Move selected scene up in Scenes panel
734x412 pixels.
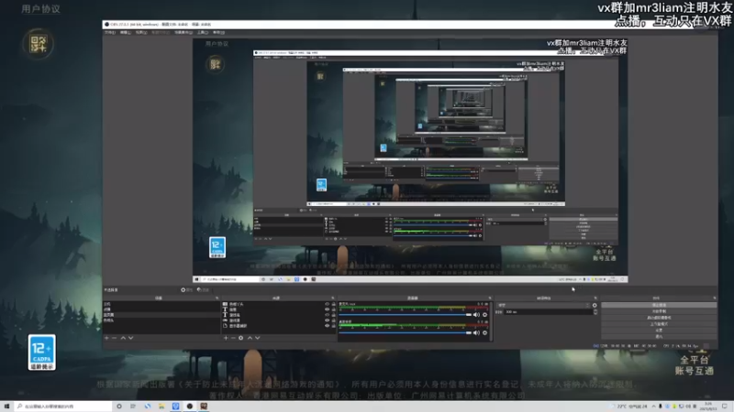(x=123, y=338)
